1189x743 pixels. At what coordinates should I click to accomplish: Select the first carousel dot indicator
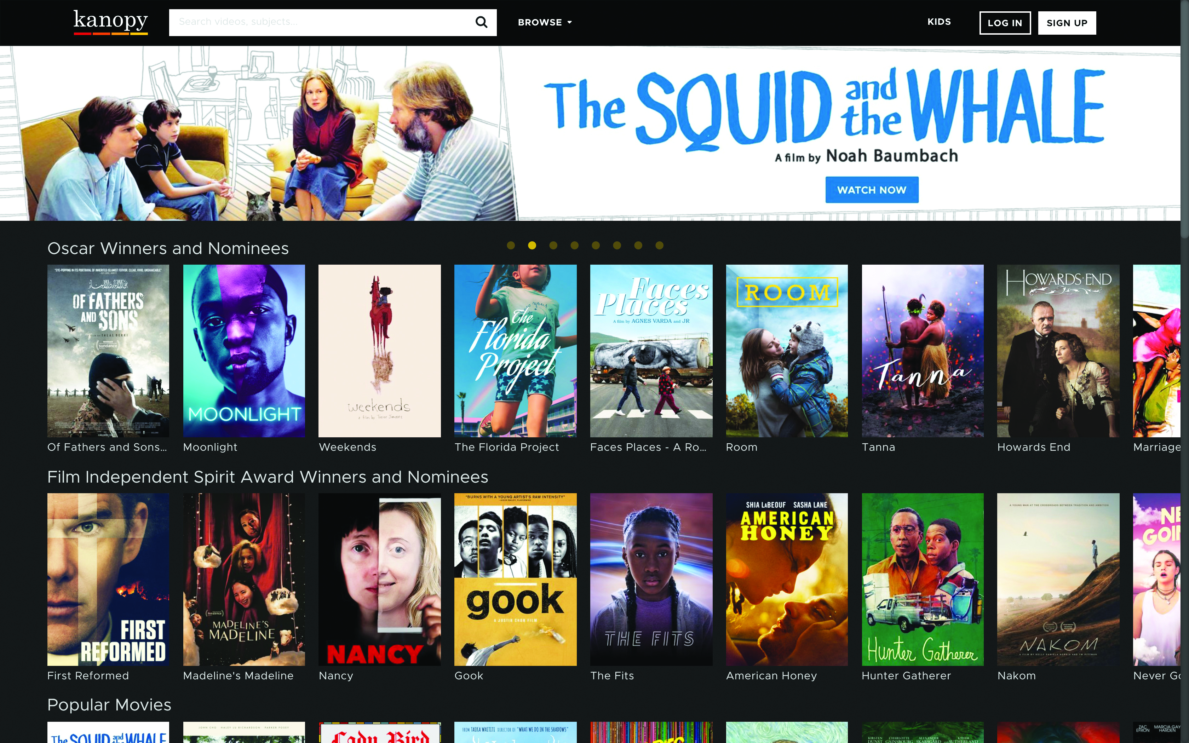pos(511,245)
